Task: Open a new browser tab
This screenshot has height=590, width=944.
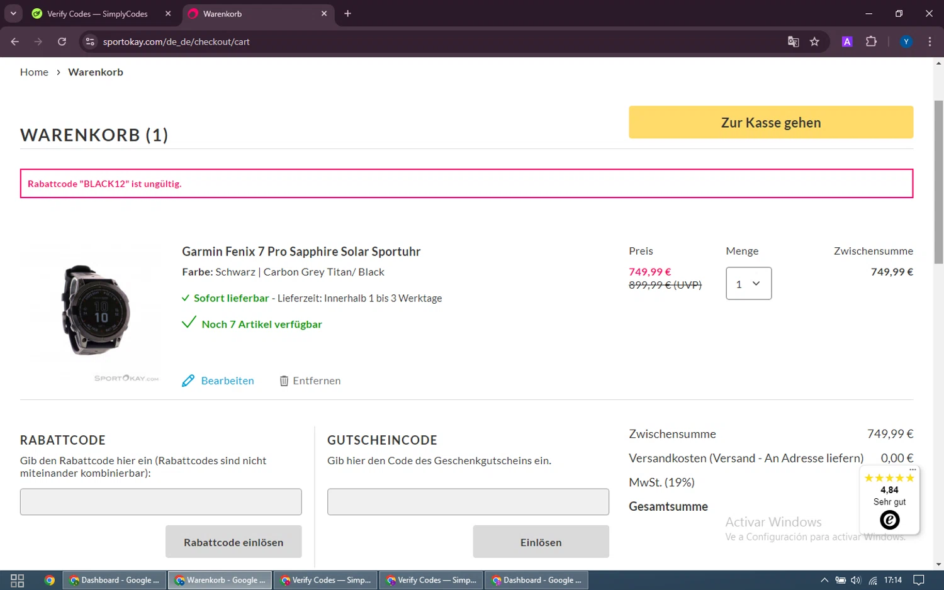Action: [347, 13]
